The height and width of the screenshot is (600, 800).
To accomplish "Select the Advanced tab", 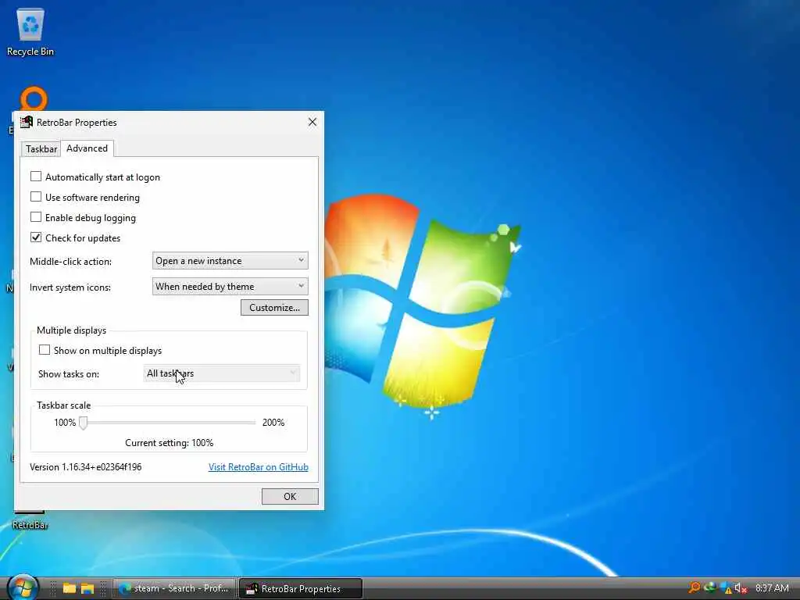I will pyautogui.click(x=87, y=148).
